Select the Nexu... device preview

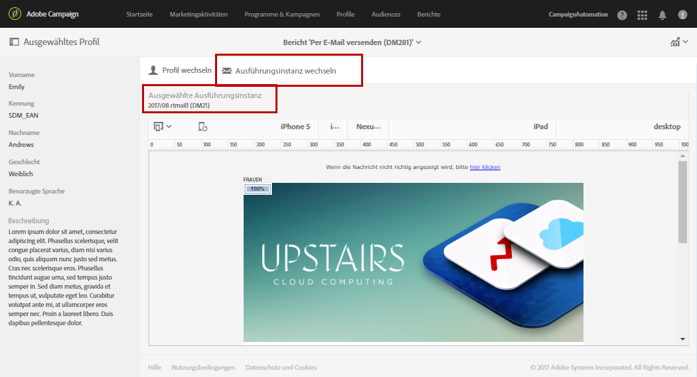click(x=368, y=127)
